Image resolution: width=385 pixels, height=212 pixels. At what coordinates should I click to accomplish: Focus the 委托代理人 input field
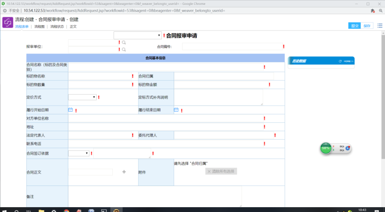224,135
